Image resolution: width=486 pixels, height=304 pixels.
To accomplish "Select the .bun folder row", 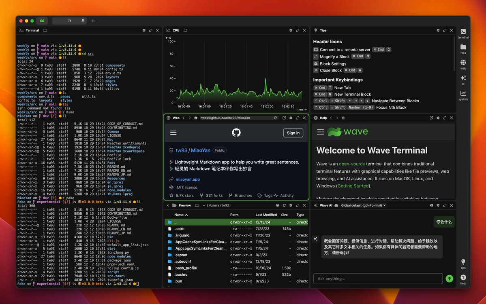I will [236, 281].
